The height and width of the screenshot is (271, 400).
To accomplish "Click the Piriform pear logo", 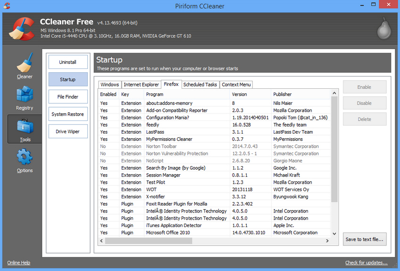I will pyautogui.click(x=384, y=28).
